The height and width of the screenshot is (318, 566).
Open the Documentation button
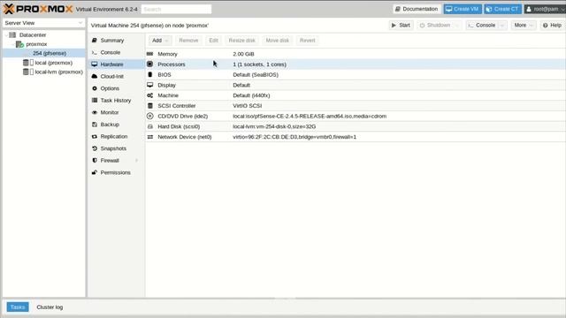click(x=417, y=9)
